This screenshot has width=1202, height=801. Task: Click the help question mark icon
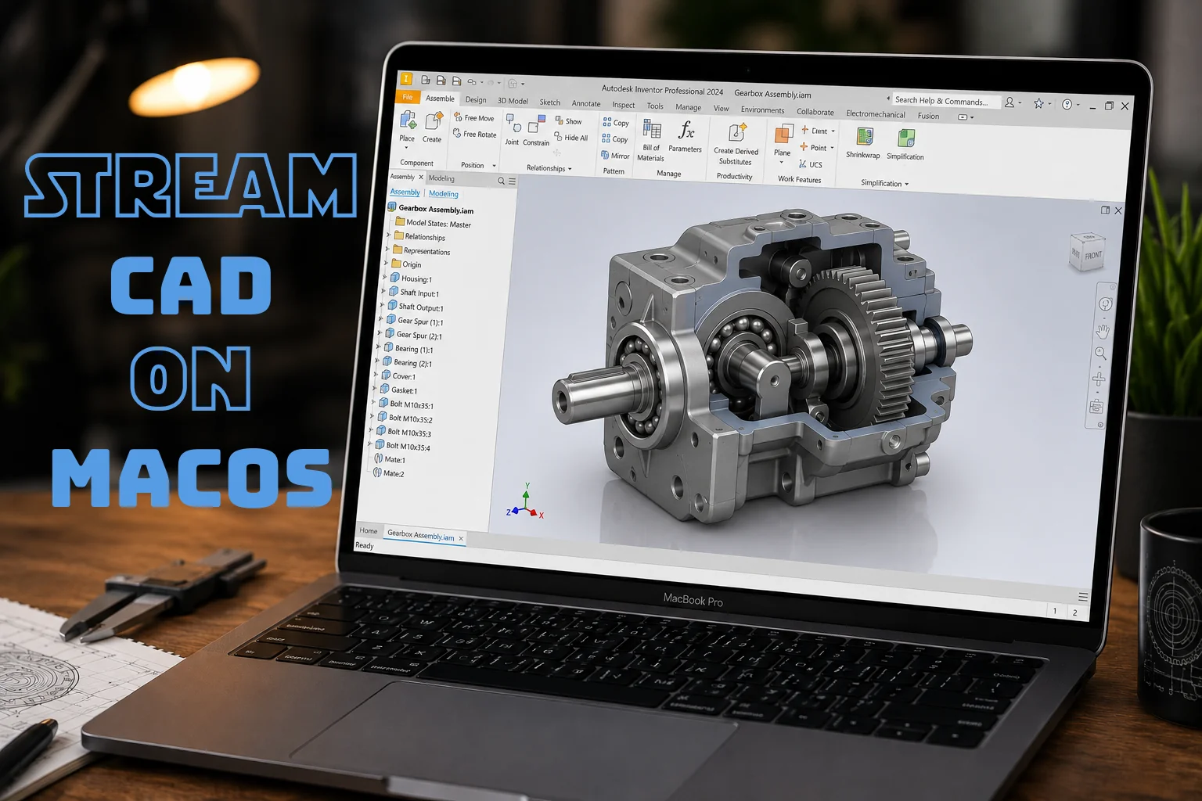pyautogui.click(x=1067, y=104)
